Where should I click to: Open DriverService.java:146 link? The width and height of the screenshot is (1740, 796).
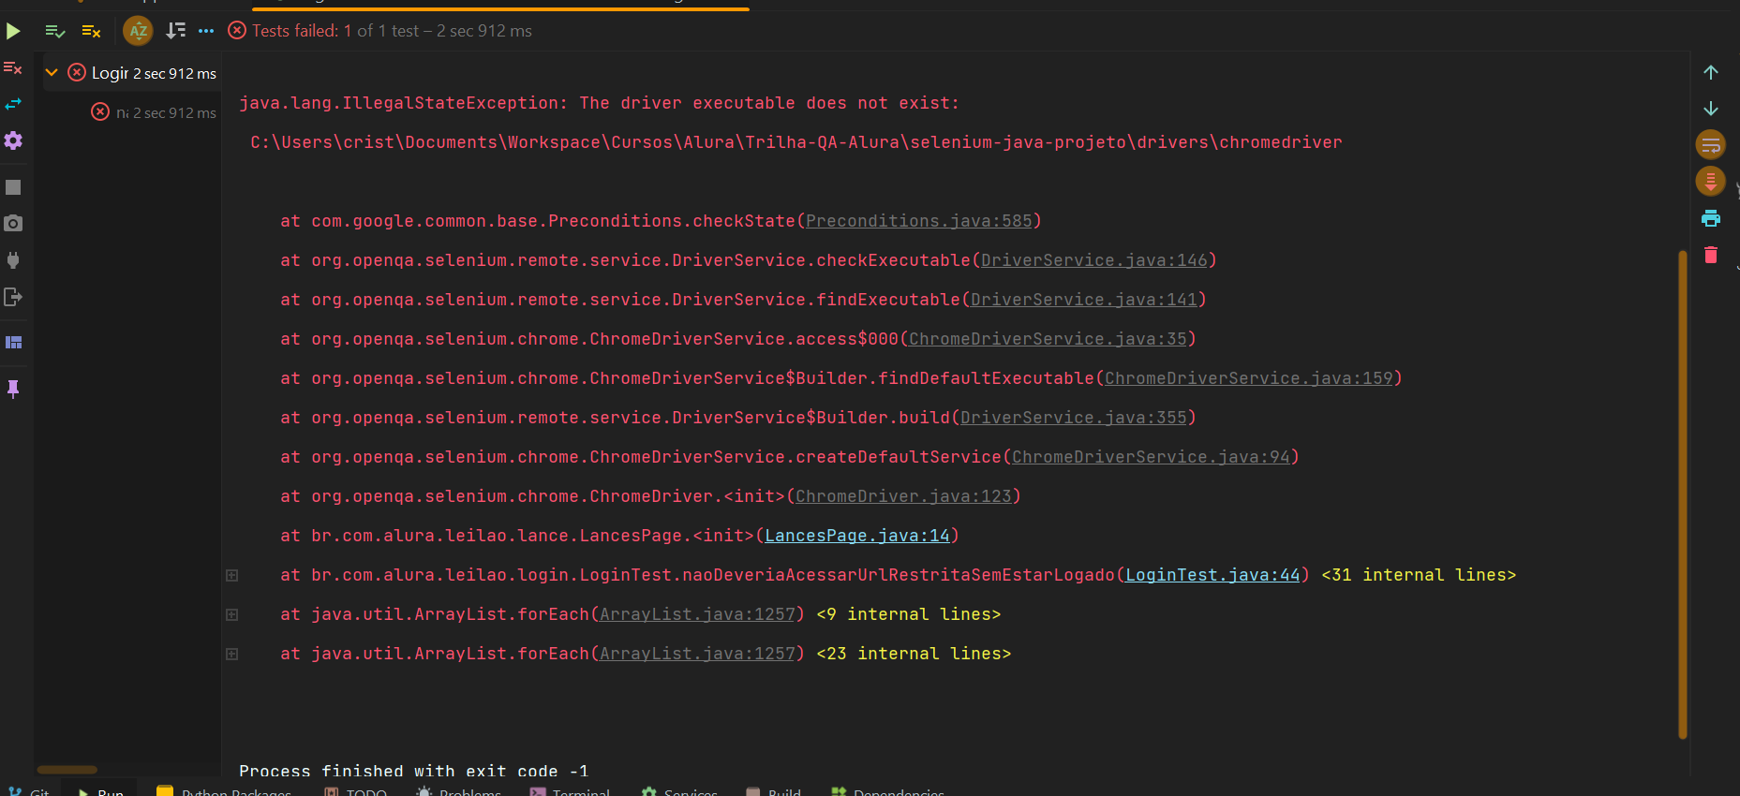click(x=1093, y=260)
